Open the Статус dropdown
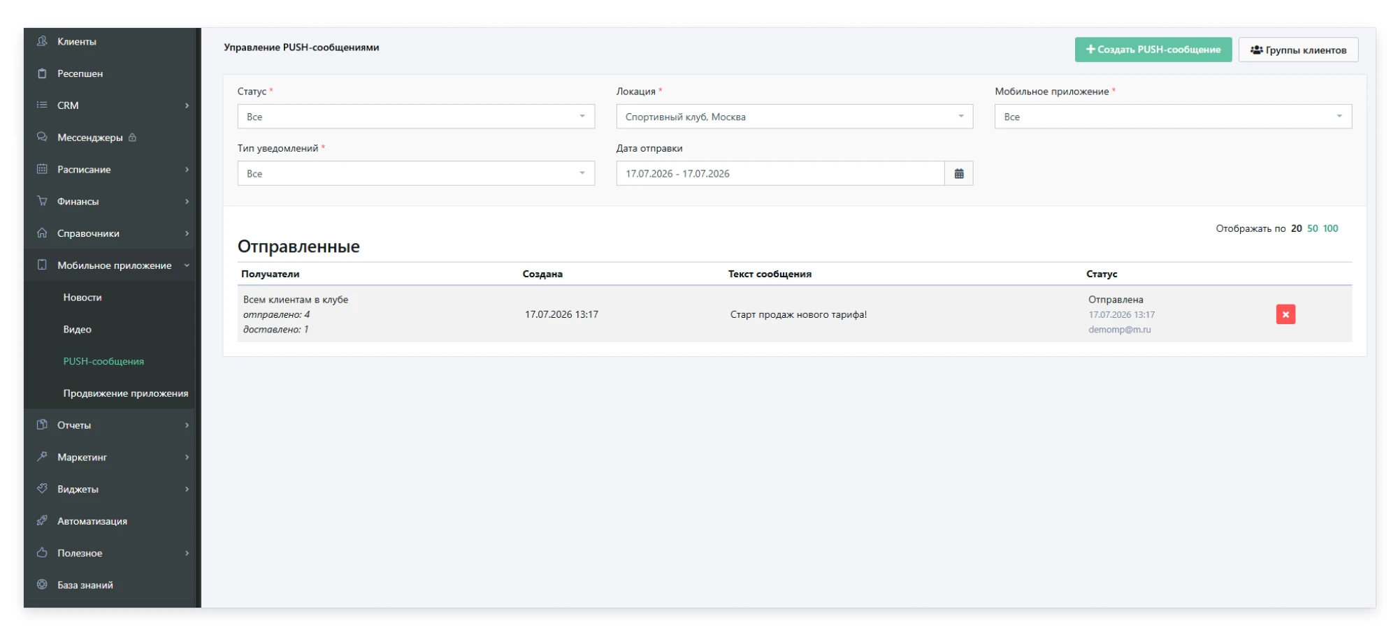1398x637 pixels. tap(416, 117)
